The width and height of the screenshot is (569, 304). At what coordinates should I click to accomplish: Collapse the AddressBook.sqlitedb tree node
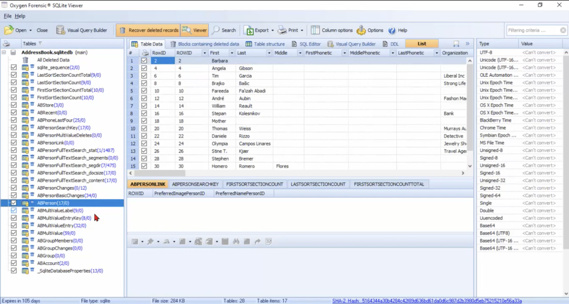coord(4,52)
